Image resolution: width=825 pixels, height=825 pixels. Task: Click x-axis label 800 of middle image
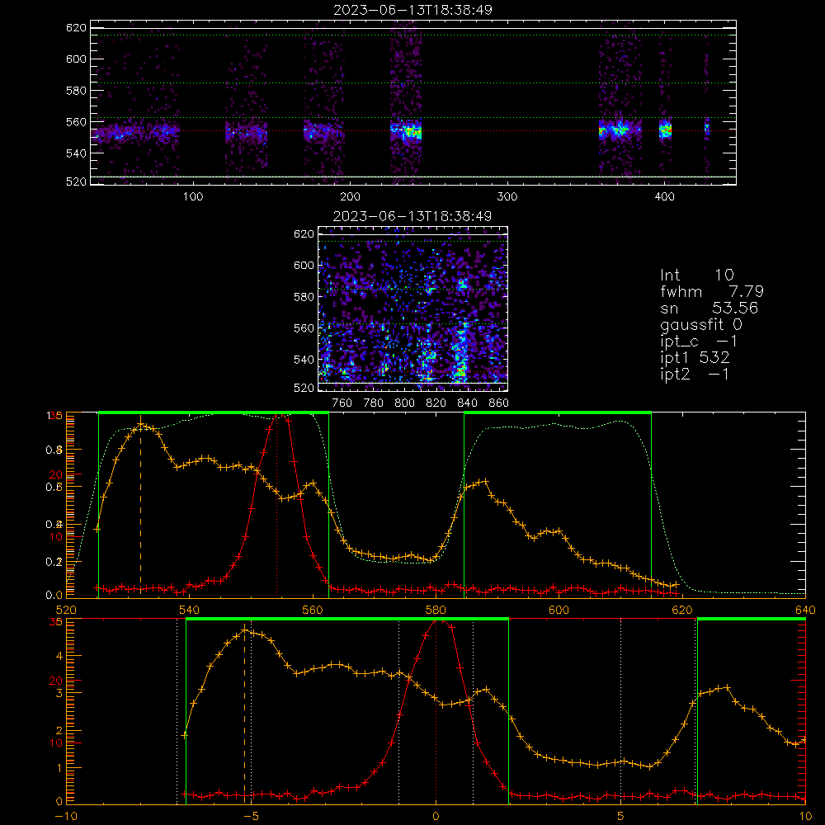(404, 403)
